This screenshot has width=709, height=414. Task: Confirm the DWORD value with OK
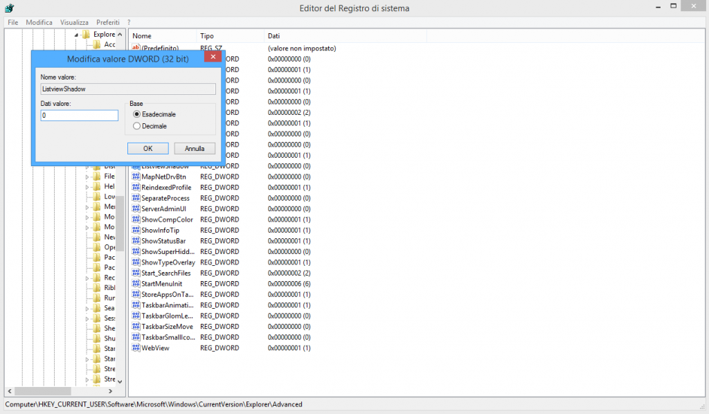[147, 148]
